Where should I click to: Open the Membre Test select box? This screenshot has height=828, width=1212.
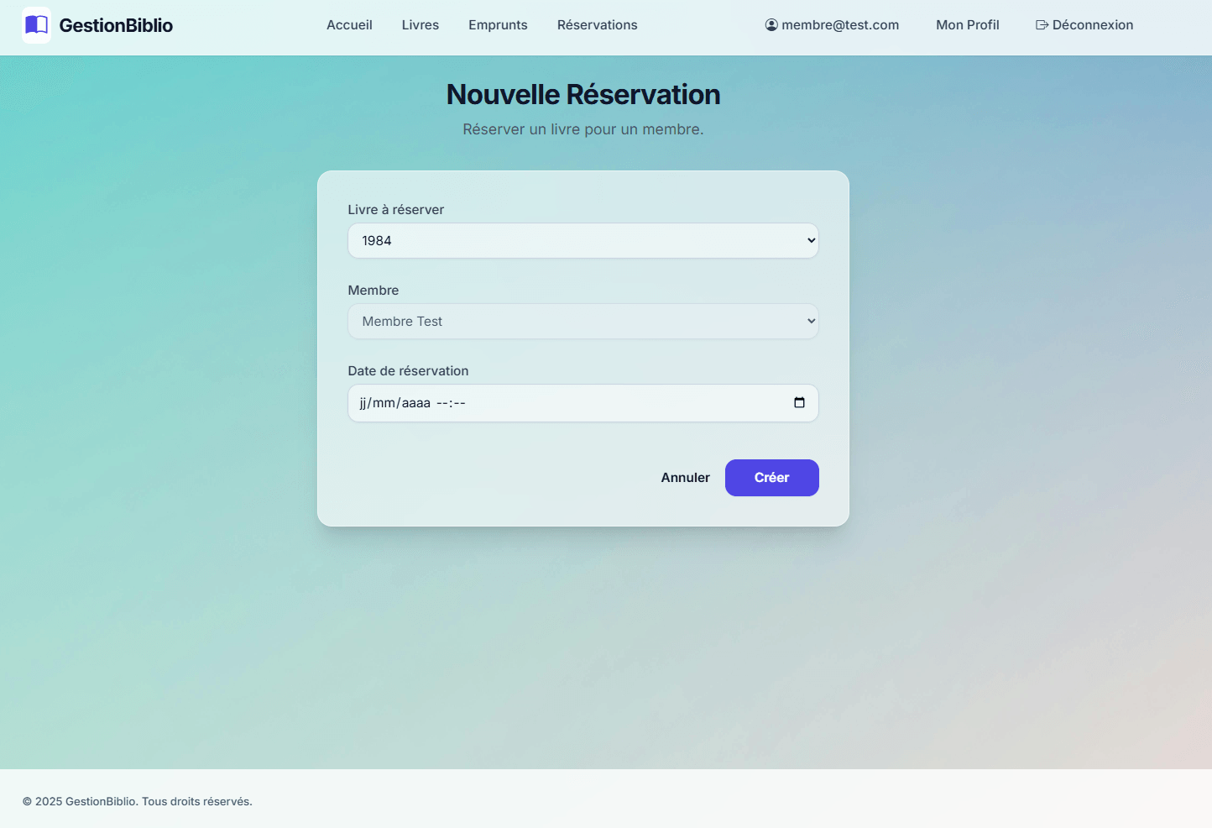click(x=583, y=321)
